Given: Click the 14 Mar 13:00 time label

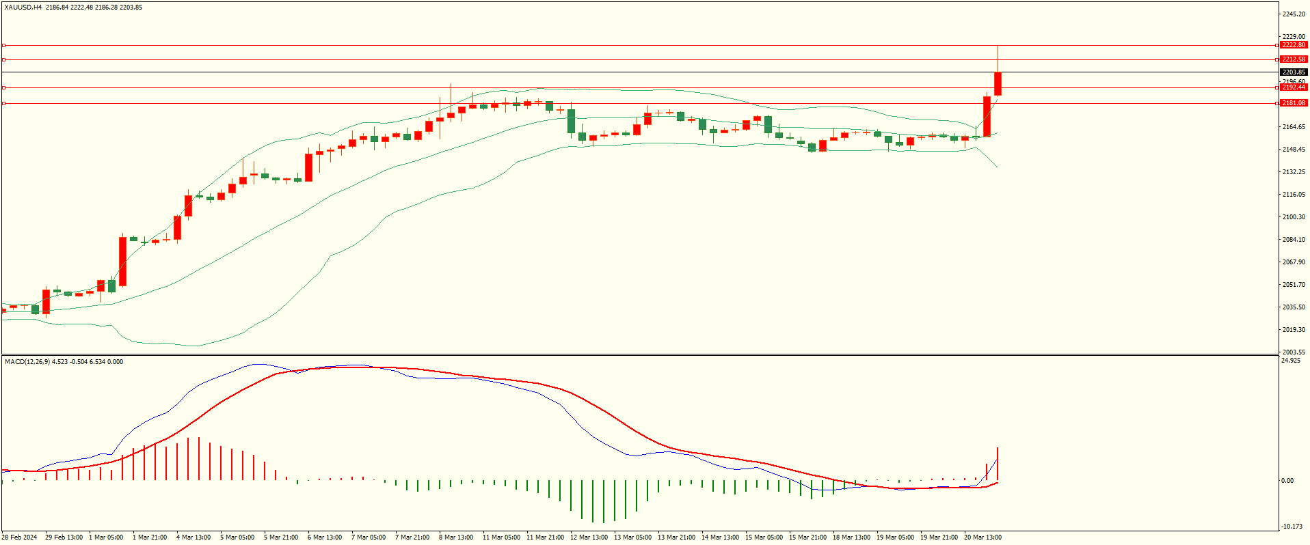Looking at the screenshot, I should 720,537.
